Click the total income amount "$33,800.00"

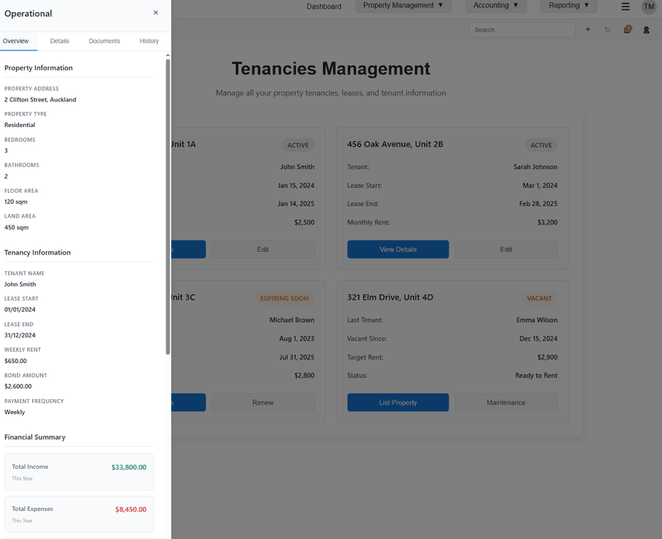click(x=129, y=467)
